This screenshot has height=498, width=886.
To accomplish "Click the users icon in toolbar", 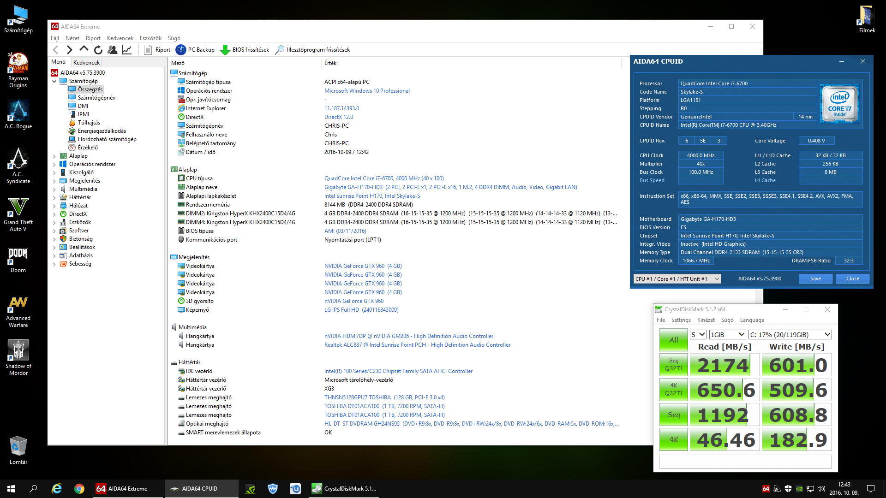I will click(112, 50).
